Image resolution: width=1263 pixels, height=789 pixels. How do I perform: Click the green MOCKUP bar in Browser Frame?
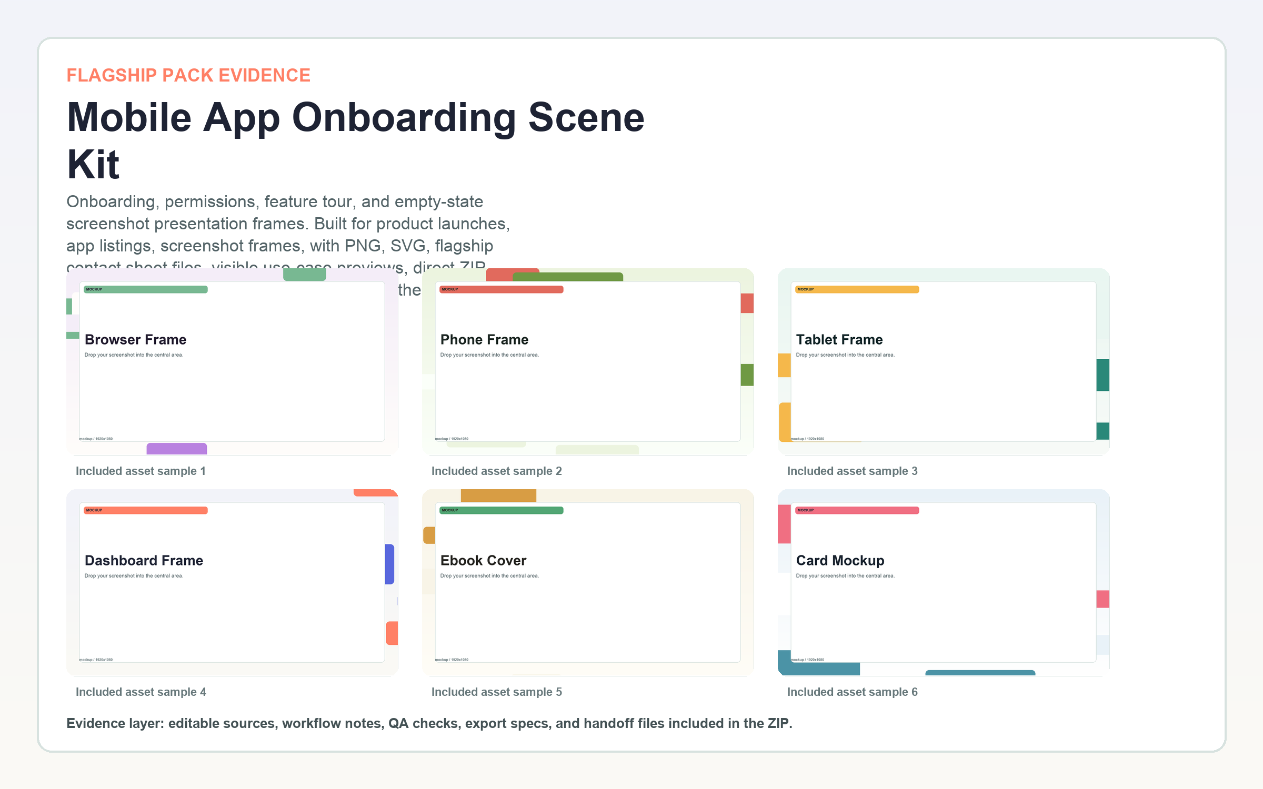coord(146,289)
